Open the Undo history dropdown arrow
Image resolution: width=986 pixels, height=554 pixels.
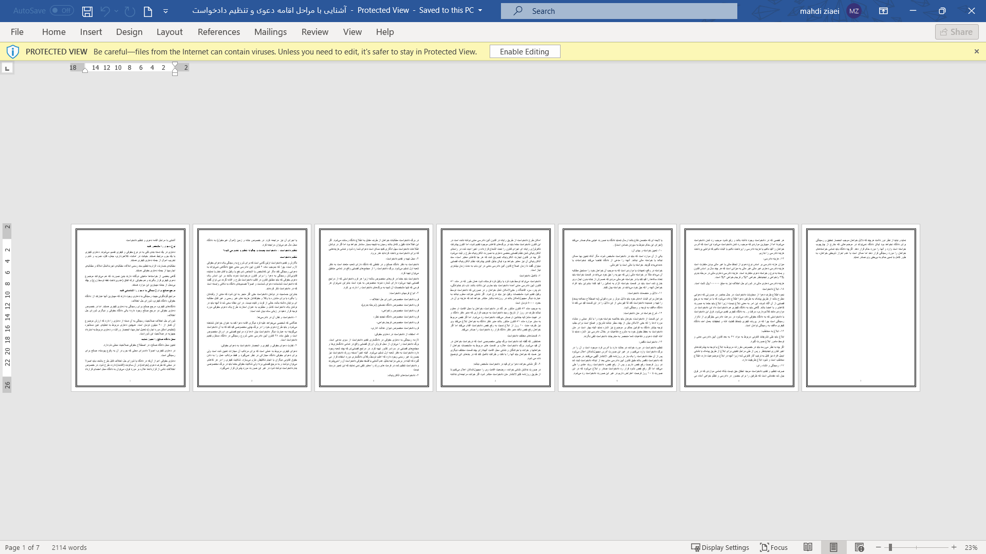pyautogui.click(x=117, y=11)
